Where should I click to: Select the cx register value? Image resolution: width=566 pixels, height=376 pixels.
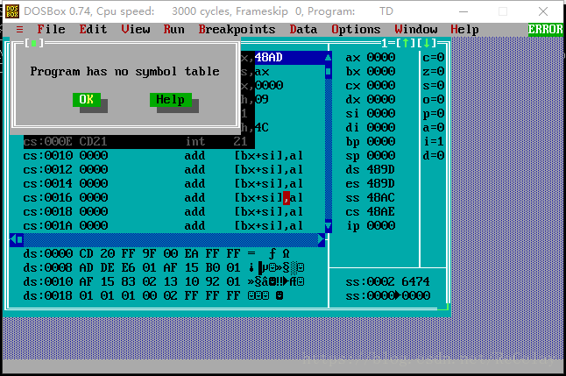tap(381, 86)
